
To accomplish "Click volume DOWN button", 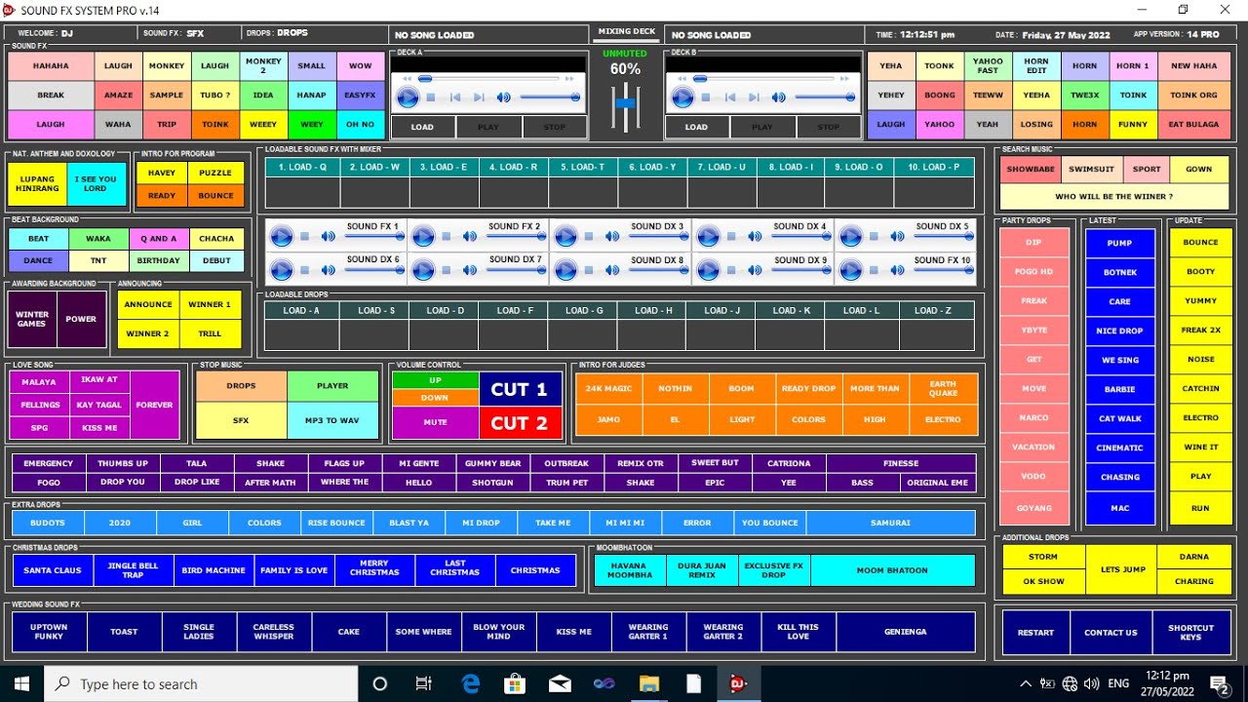I will click(x=435, y=398).
